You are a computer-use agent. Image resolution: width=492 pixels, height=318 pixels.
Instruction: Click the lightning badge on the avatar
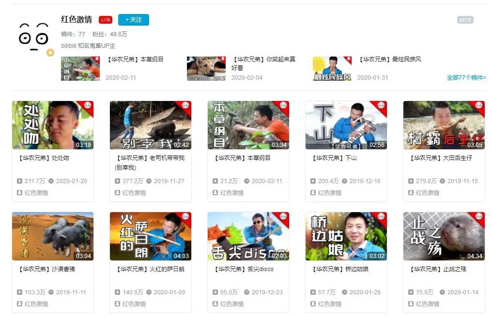pyautogui.click(x=50, y=53)
